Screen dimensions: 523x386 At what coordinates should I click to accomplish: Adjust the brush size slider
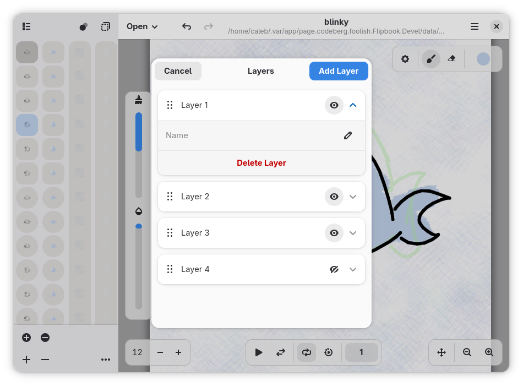[x=139, y=155]
